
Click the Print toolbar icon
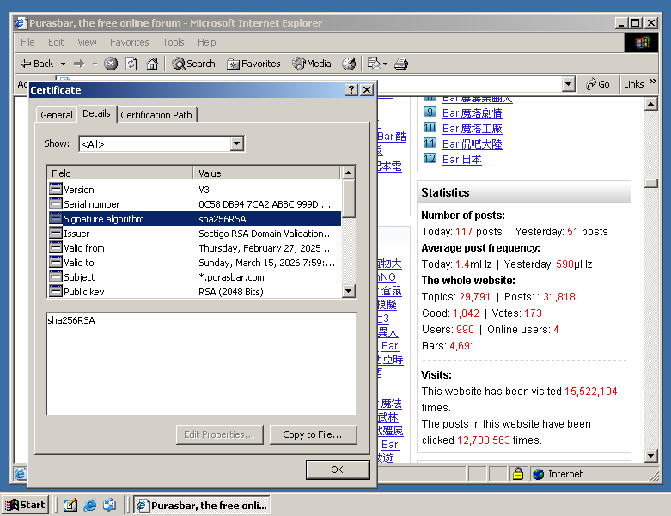[401, 64]
